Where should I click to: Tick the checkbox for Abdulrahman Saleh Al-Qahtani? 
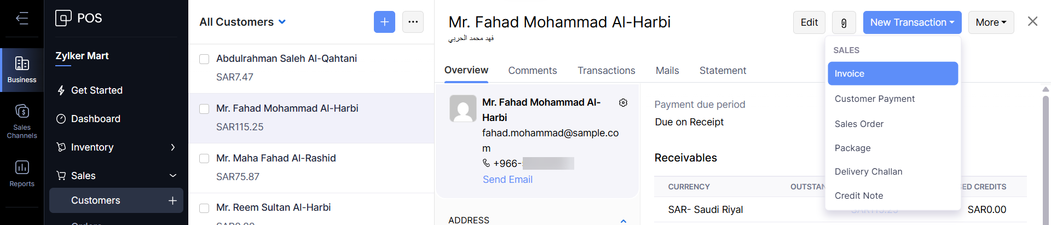[x=204, y=59]
